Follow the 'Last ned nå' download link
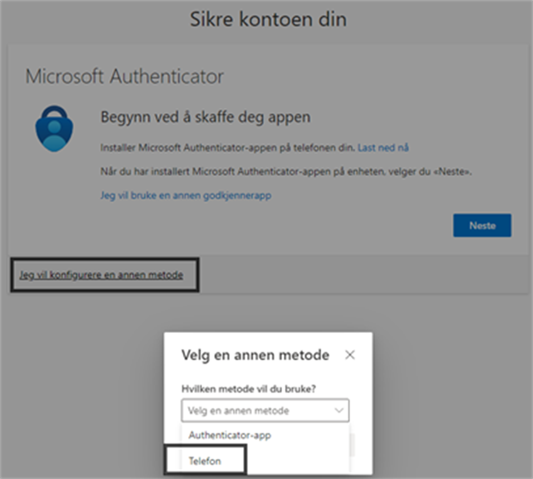 [x=383, y=148]
